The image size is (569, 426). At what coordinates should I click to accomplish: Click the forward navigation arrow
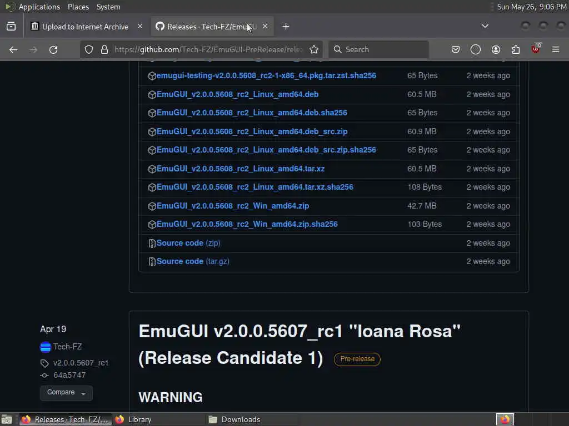click(33, 49)
